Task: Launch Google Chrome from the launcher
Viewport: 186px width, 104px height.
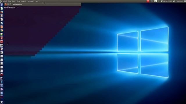Action: [2, 30]
